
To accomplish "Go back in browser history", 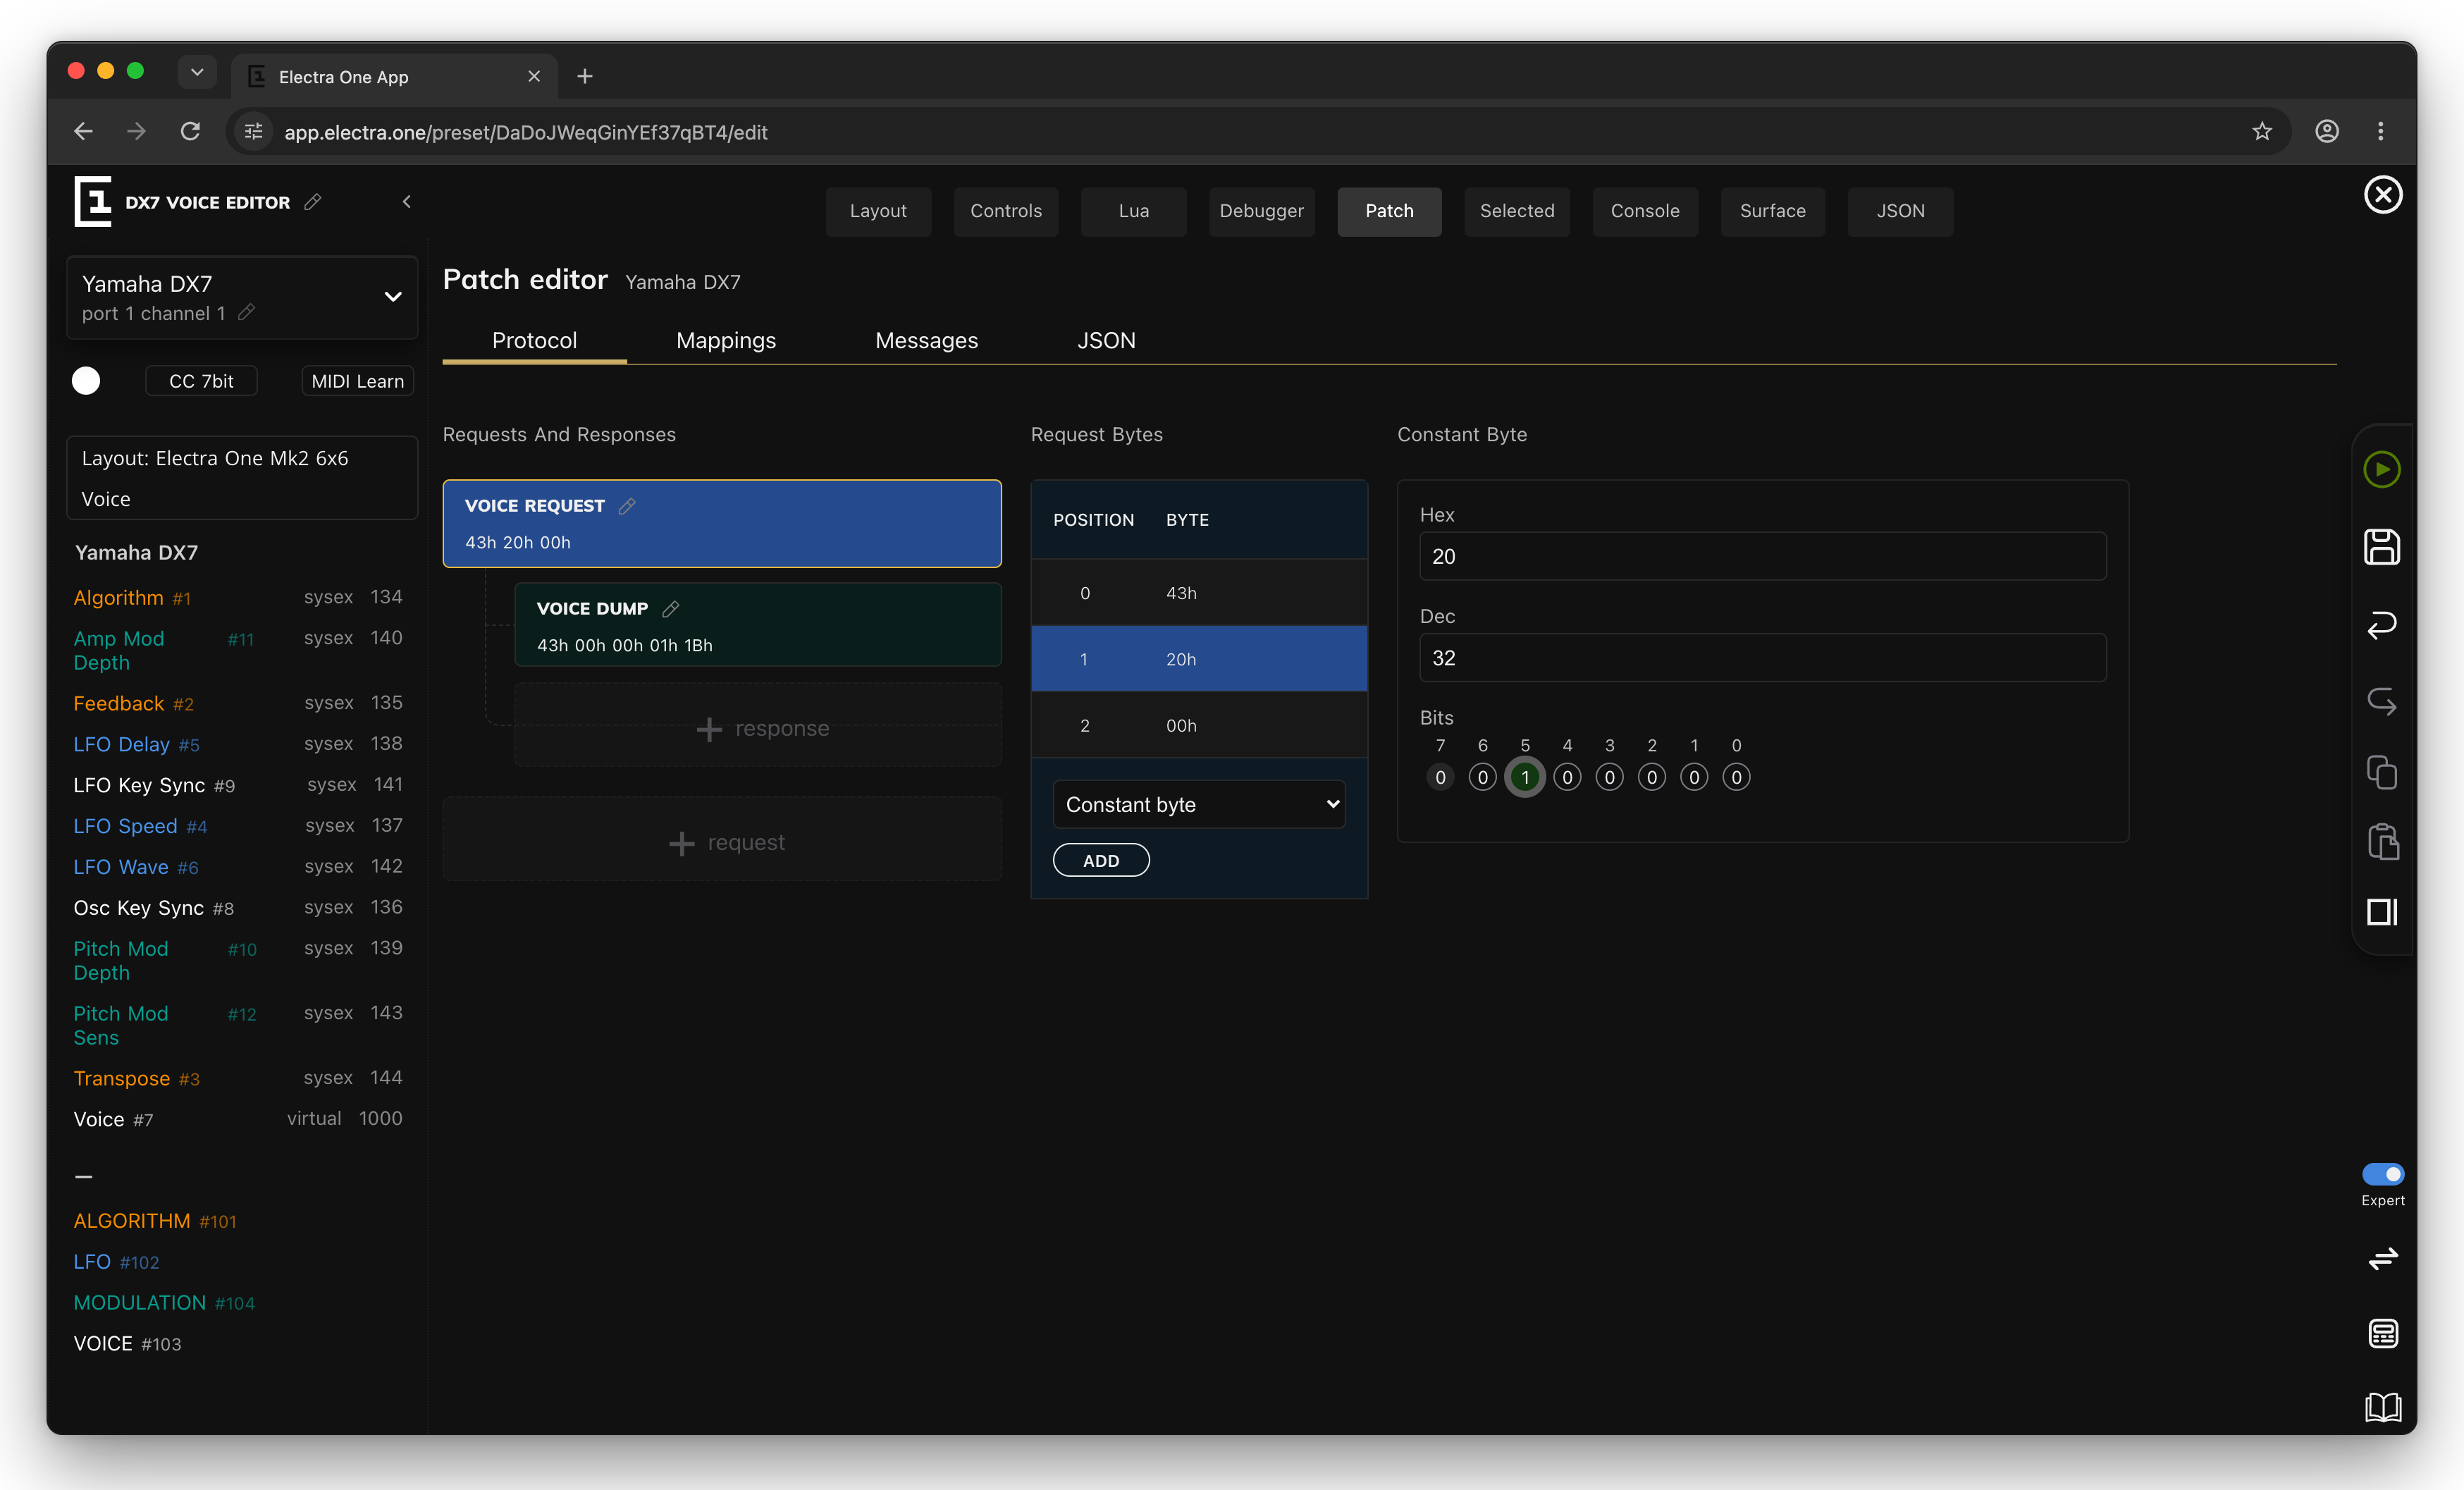I will pos(84,132).
